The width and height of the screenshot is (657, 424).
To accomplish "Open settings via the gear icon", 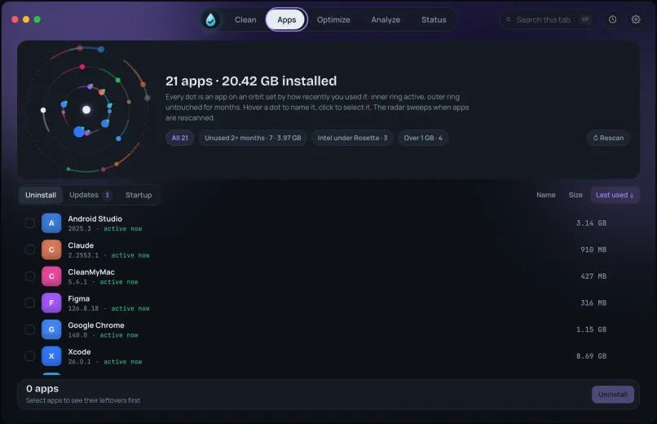I will click(636, 20).
